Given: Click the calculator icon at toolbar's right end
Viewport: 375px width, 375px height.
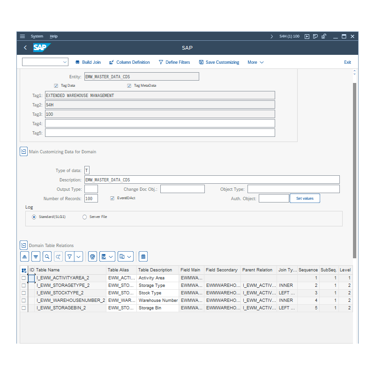Looking at the screenshot, I should [x=143, y=256].
